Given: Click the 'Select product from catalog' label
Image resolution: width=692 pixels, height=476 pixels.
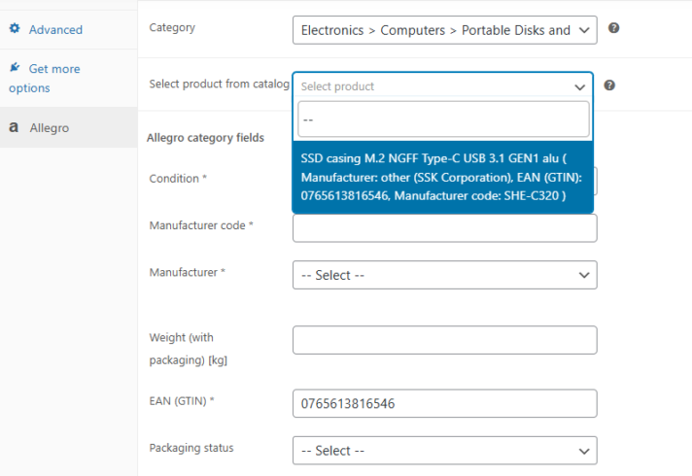Looking at the screenshot, I should [220, 84].
